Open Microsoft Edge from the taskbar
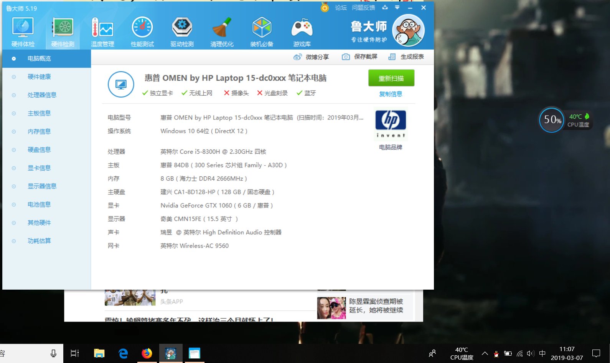 pos(123,353)
